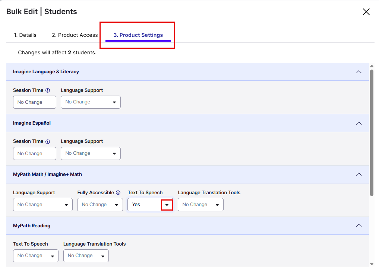
Task: Open Text To Speech dropdown in MyPath Reading
Action: [x=35, y=256]
